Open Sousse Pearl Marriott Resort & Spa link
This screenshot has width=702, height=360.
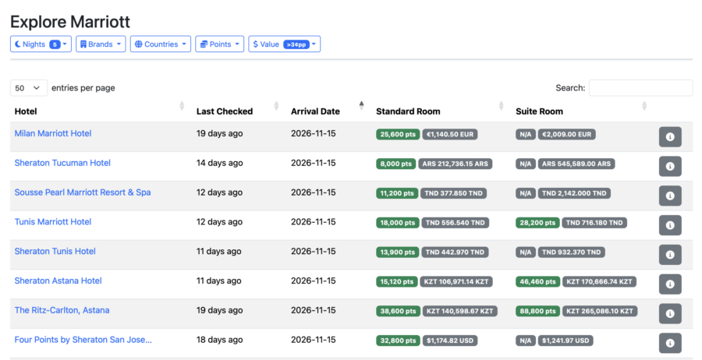pyautogui.click(x=83, y=192)
